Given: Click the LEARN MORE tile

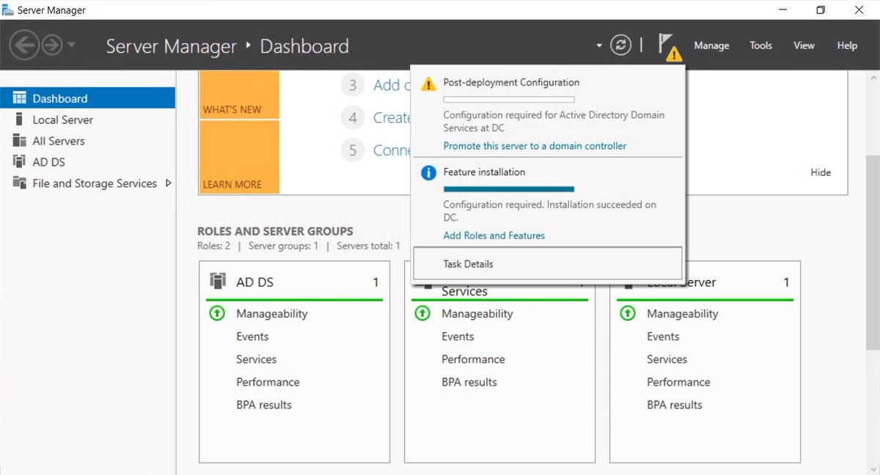Looking at the screenshot, I should click(x=239, y=157).
